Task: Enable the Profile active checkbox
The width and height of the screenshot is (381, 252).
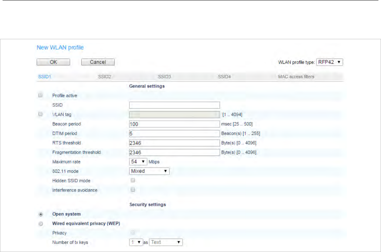Action: (40, 95)
